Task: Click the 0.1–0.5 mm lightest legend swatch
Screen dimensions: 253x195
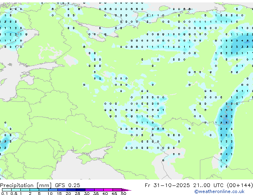Action: point(7,190)
